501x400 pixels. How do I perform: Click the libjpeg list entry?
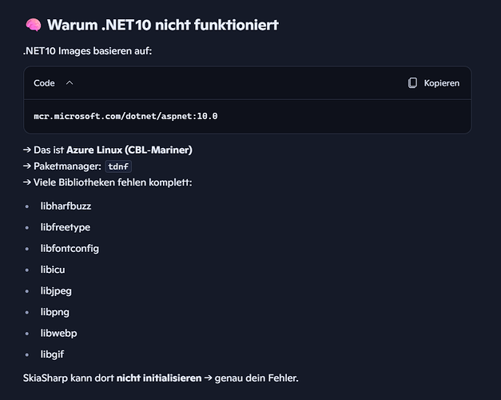(56, 290)
